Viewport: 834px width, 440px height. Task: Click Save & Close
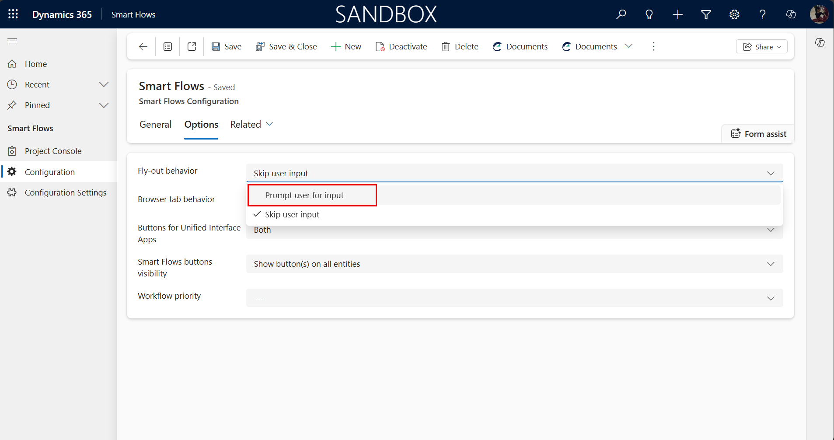coord(286,46)
